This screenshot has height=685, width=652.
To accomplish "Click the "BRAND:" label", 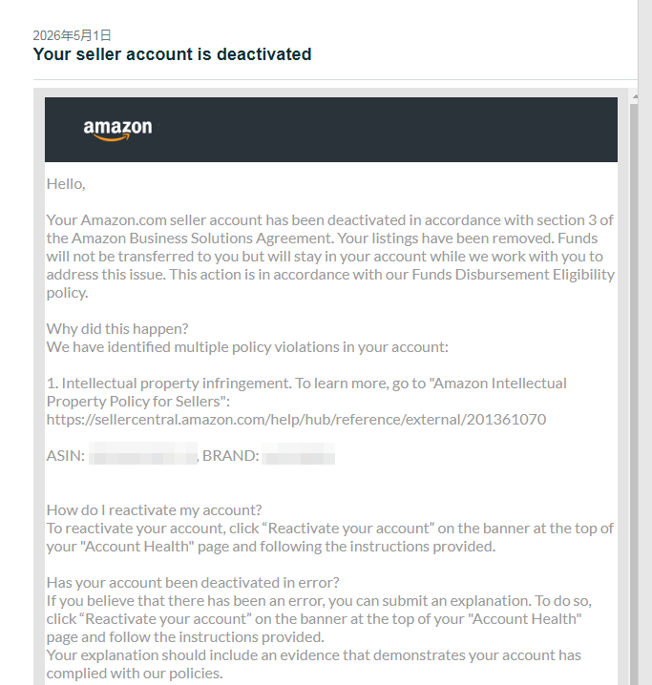I will pyautogui.click(x=231, y=456).
